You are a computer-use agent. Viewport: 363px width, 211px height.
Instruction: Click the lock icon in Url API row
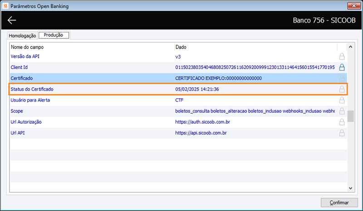click(x=342, y=132)
